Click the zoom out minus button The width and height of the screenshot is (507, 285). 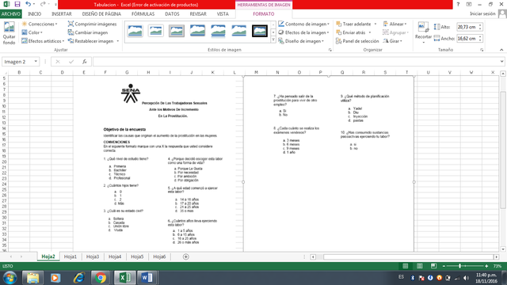click(x=444, y=266)
